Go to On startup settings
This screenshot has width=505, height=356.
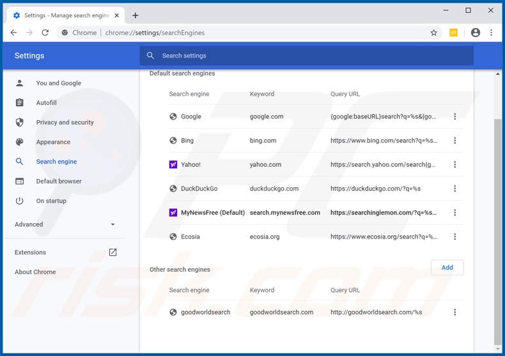51,201
